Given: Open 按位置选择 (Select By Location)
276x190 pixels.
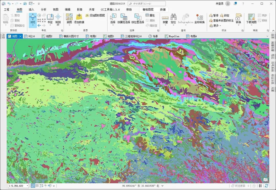Looking at the screenshot, I should 138,19.
